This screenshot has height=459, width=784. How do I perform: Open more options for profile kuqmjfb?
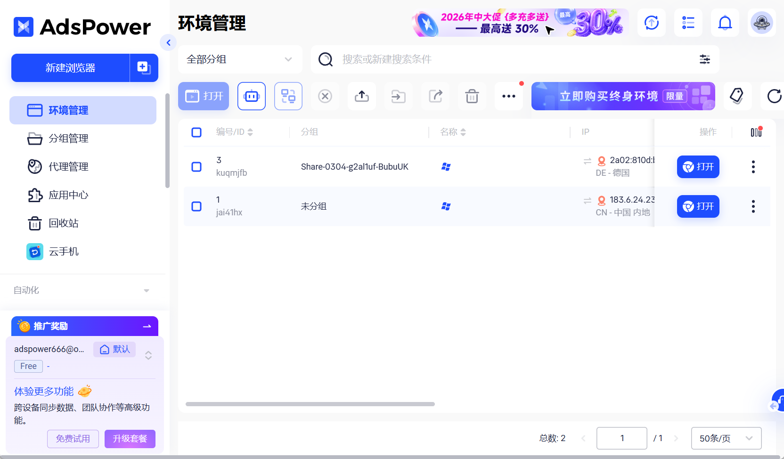(753, 167)
